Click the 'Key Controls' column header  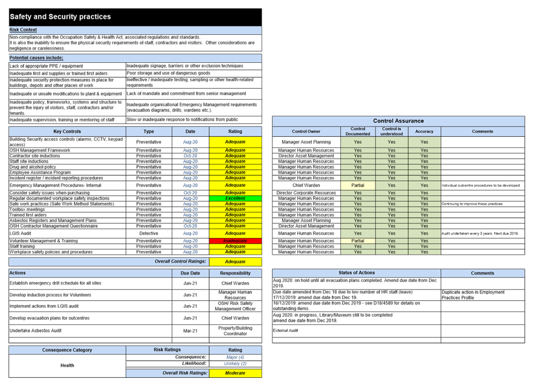67,132
